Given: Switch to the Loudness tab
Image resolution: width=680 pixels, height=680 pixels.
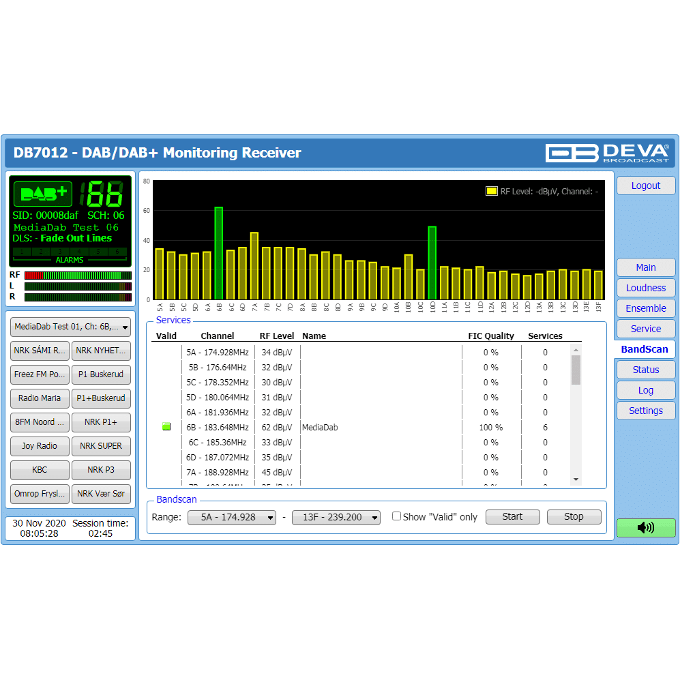Looking at the screenshot, I should (645, 288).
